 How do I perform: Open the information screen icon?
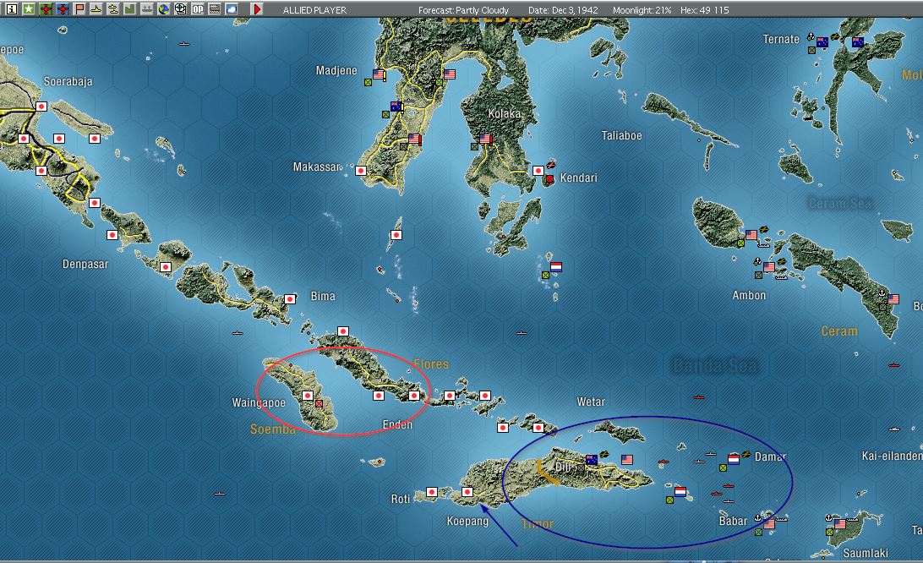click(x=11, y=8)
